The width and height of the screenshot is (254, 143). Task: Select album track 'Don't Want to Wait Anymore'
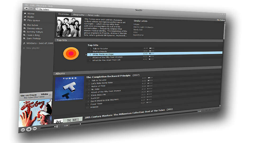click(x=105, y=100)
